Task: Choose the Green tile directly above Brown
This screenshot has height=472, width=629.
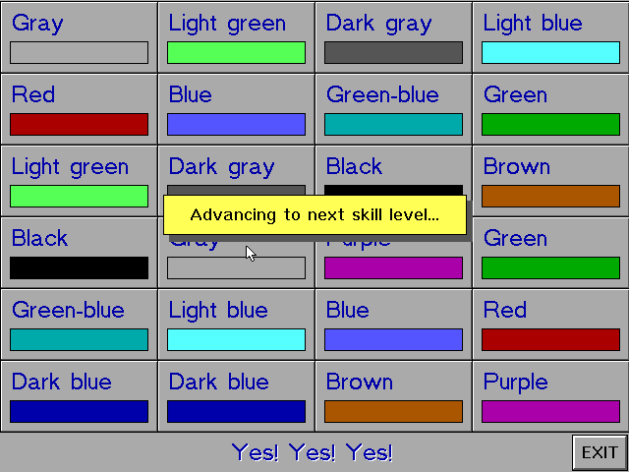Action: coord(550,108)
